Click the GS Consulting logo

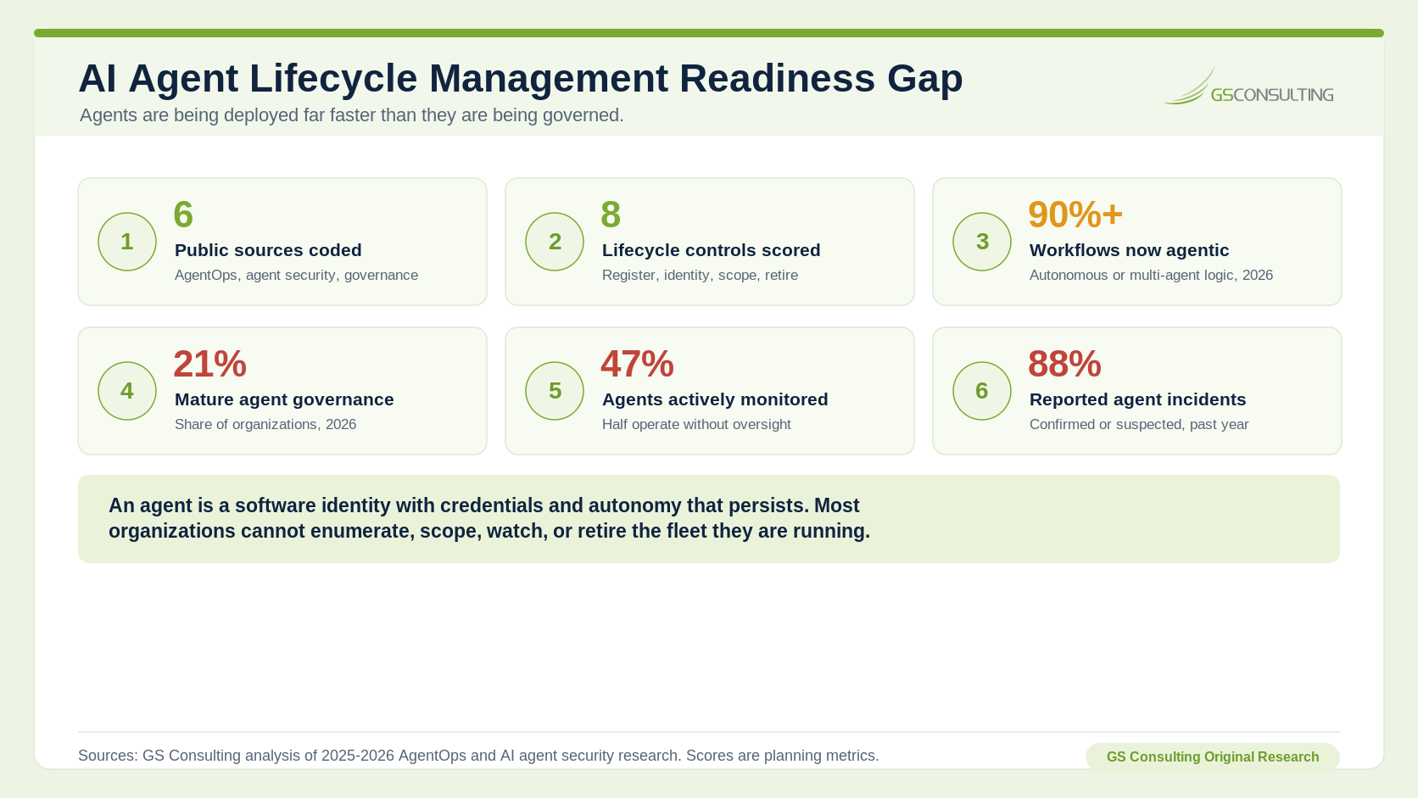coord(1248,86)
